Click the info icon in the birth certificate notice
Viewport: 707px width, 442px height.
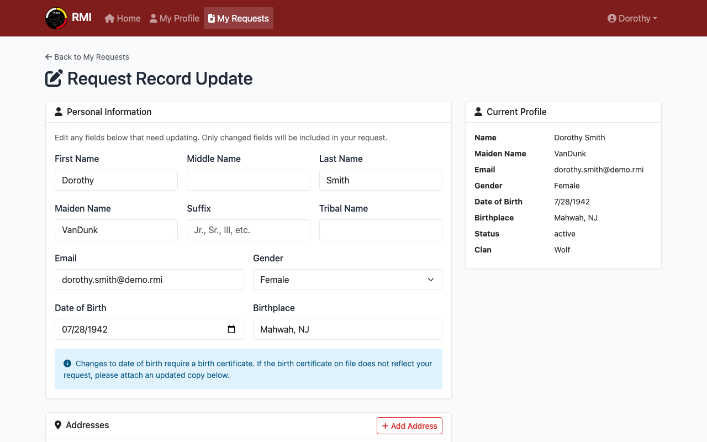[x=67, y=363]
